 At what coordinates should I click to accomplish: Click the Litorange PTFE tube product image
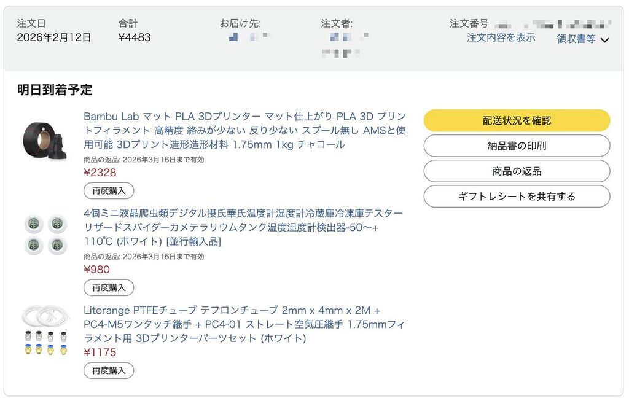click(45, 332)
